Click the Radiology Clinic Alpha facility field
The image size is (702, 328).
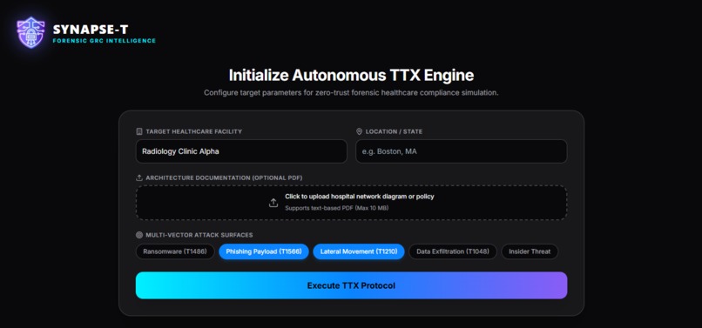[241, 151]
